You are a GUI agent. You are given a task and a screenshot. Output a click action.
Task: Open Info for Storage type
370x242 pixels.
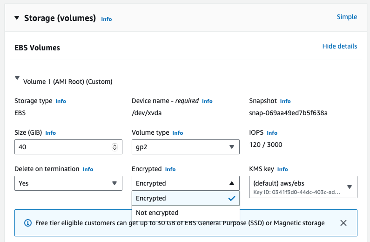coord(61,101)
